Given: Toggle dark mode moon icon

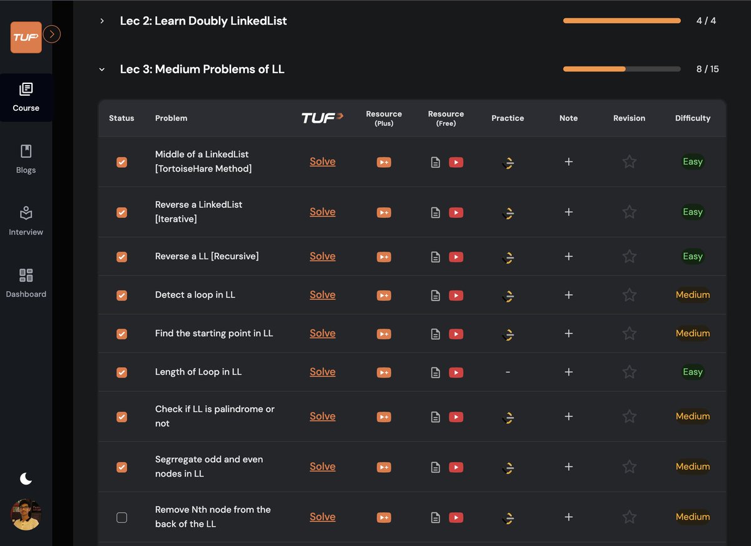Looking at the screenshot, I should pos(26,479).
